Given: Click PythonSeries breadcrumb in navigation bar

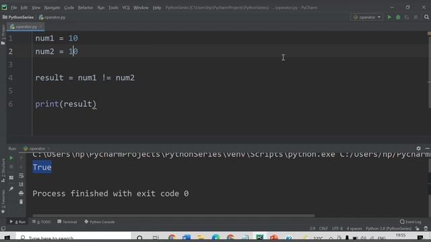Looking at the screenshot, I should [18, 17].
